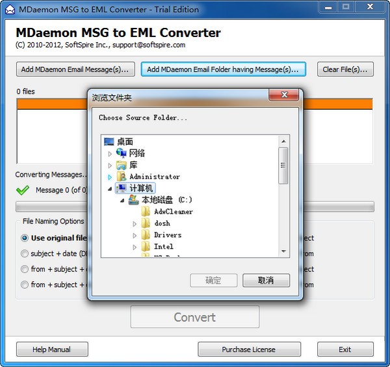Select third option 'from + subject +' radio
390x367 pixels.
pos(25,269)
